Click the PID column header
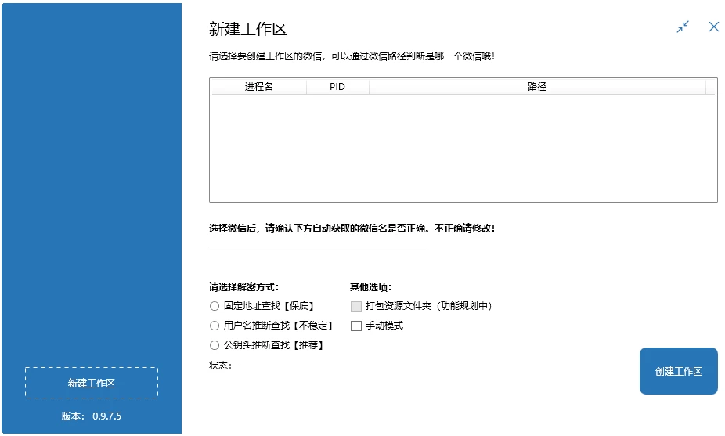Image resolution: width=725 pixels, height=436 pixels. (x=337, y=87)
